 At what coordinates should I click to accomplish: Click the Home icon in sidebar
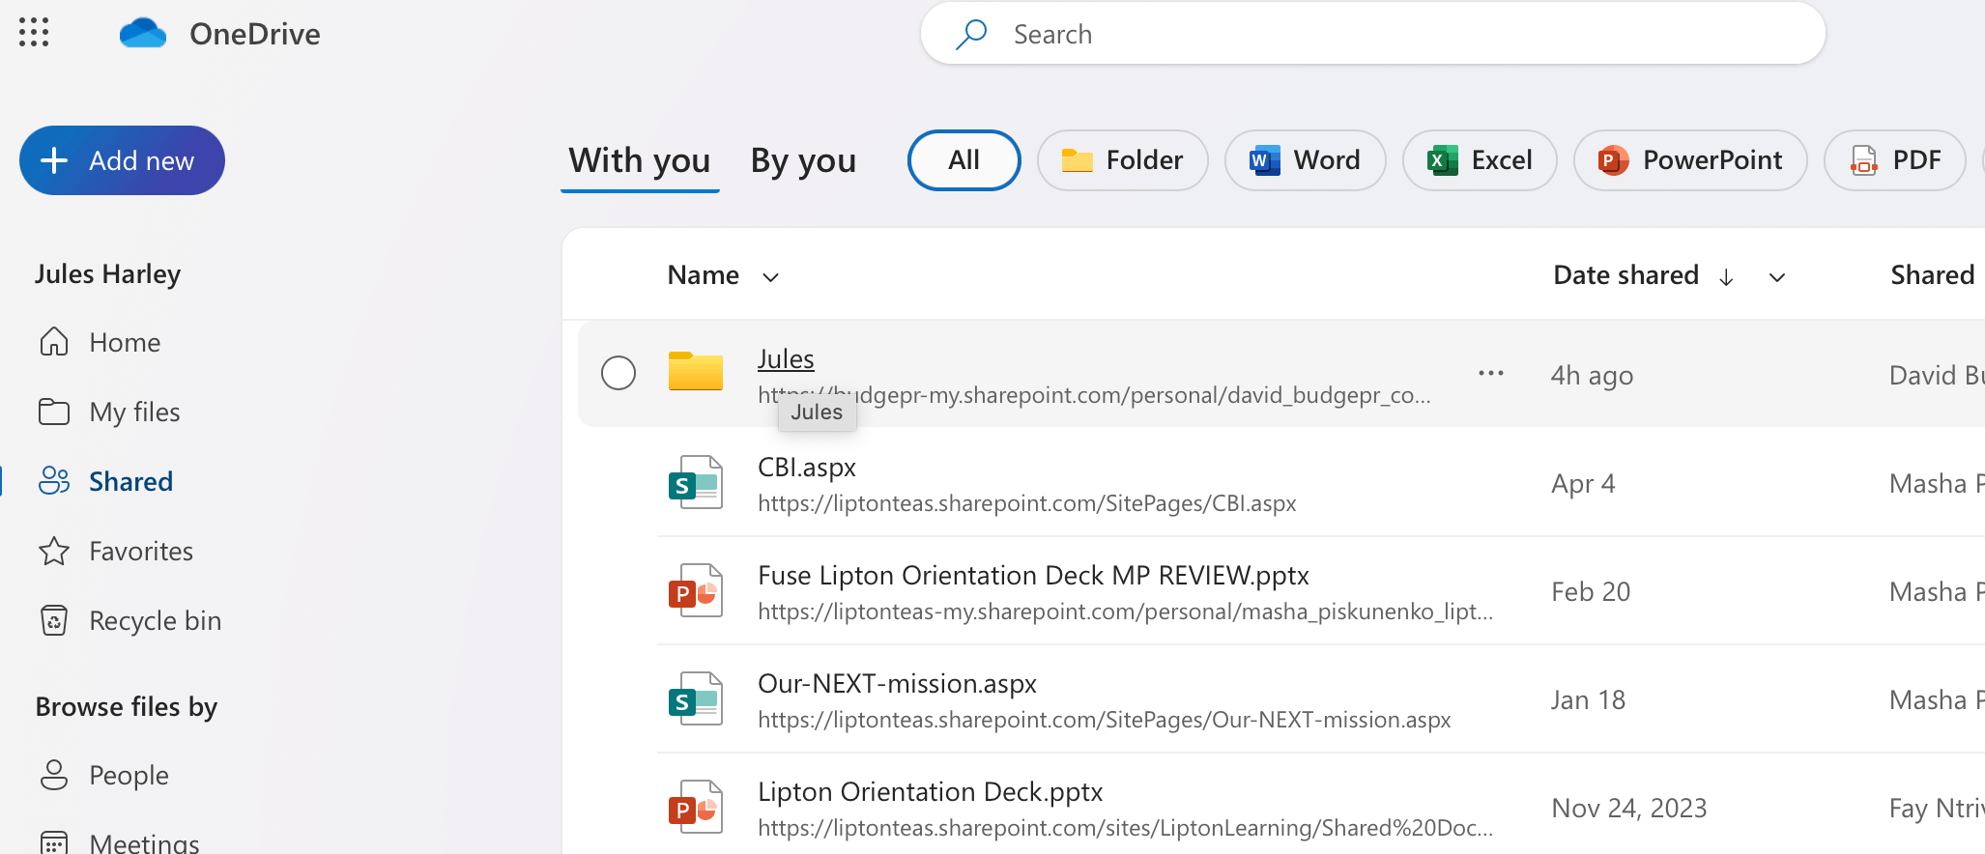(x=54, y=342)
